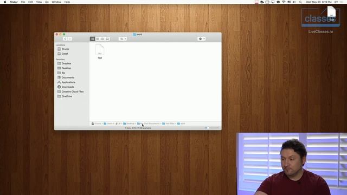Select the Test file on the desktop
This screenshot has width=347, height=195.
coord(331,13)
